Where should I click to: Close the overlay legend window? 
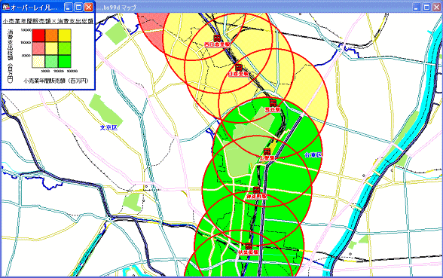[x=89, y=8]
